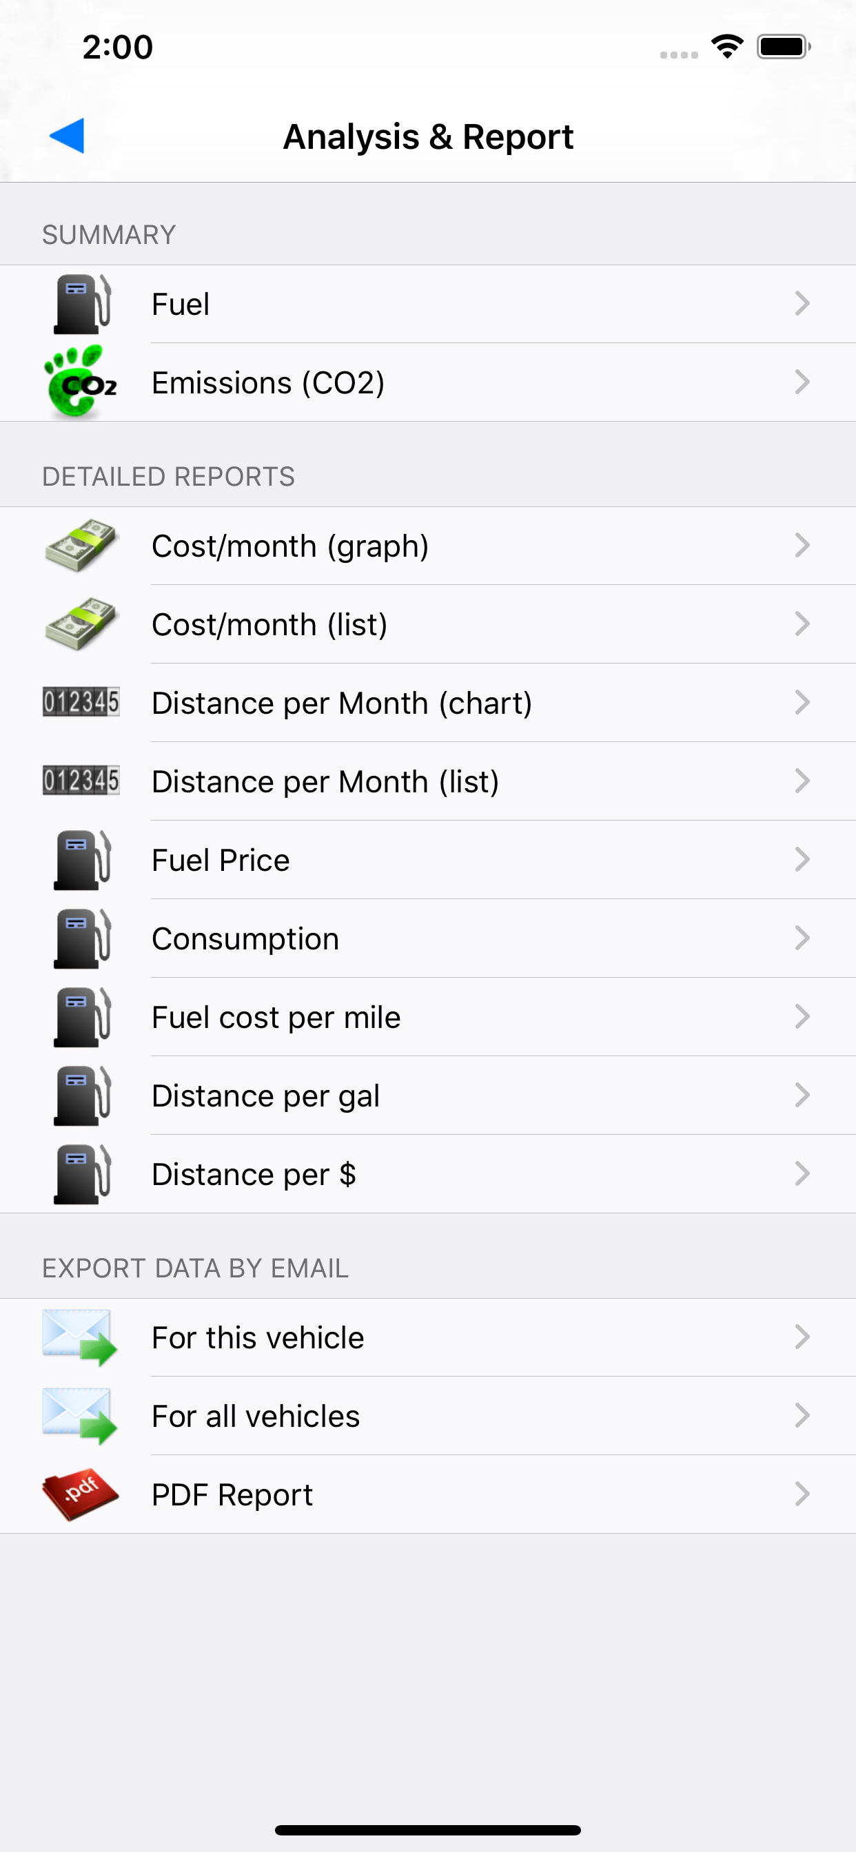Open the Fuel summary row
856x1852 pixels.
(x=428, y=304)
